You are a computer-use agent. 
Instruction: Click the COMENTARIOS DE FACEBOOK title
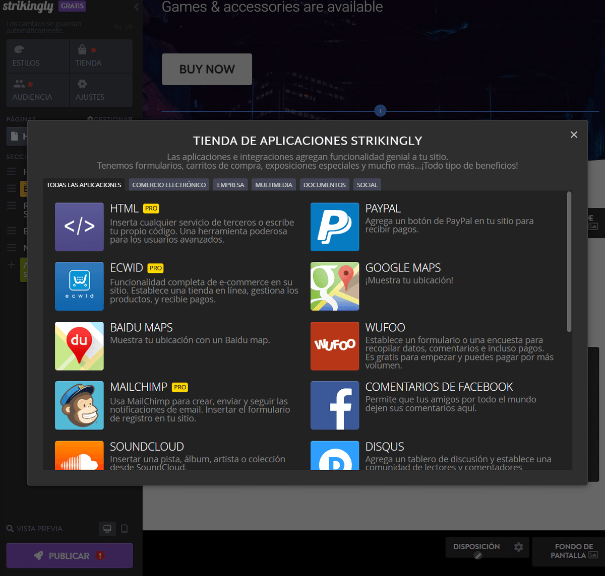[439, 387]
